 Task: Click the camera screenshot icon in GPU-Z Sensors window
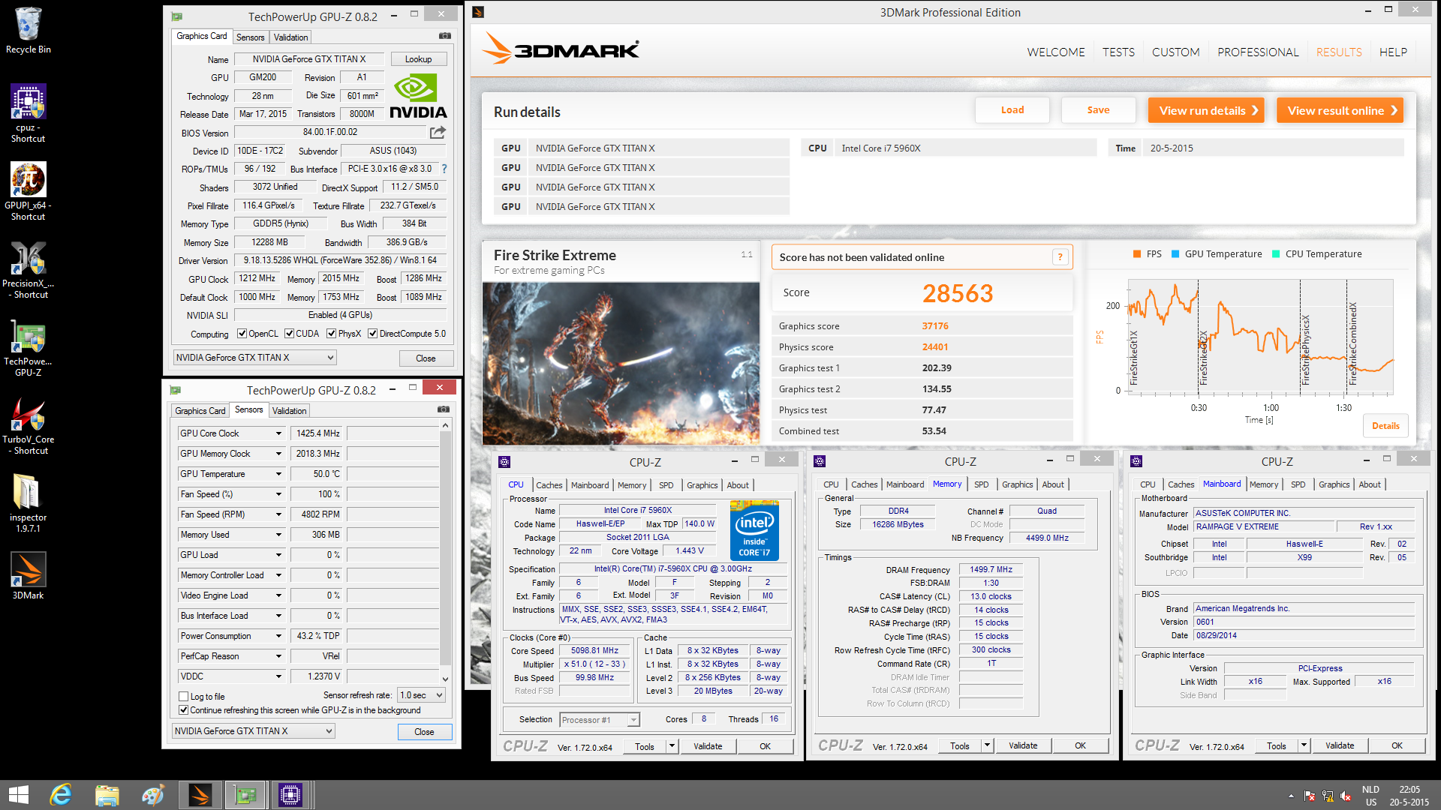tap(444, 409)
